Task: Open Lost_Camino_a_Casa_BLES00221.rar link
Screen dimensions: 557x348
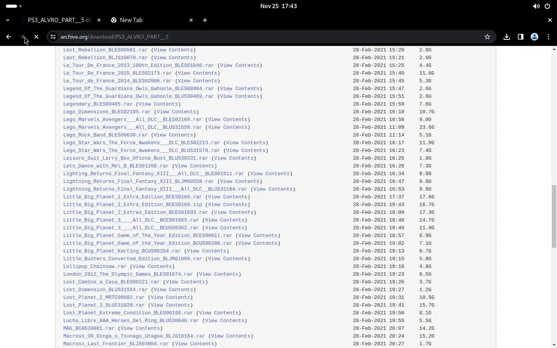Action: [x=111, y=282]
